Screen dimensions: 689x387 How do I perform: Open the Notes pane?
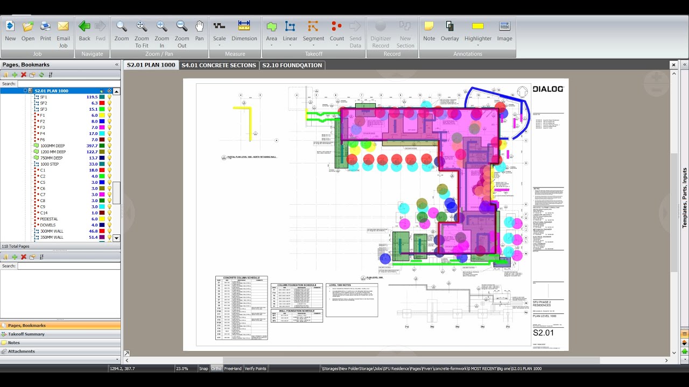click(x=60, y=342)
